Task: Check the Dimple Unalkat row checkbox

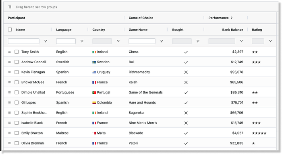Action: pyautogui.click(x=17, y=93)
